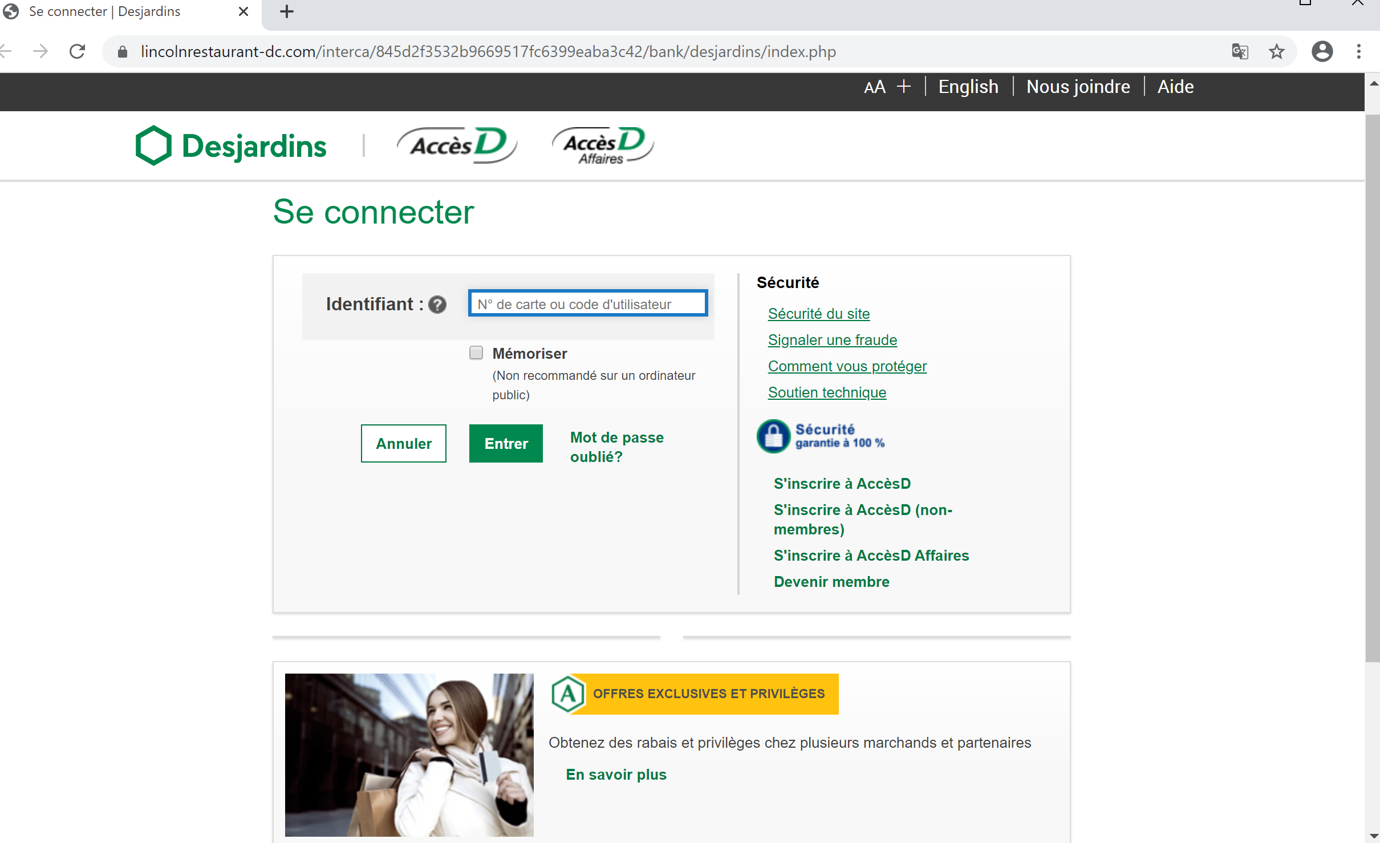Image resolution: width=1380 pixels, height=843 pixels.
Task: Increase text size with AA + control
Action: click(887, 87)
